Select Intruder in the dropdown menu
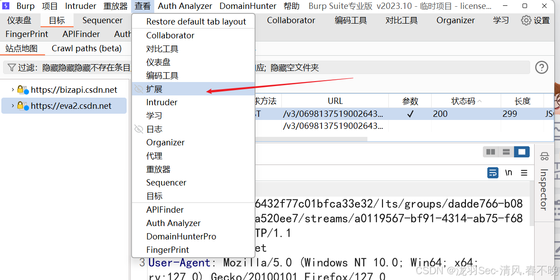The image size is (560, 280). tap(194, 102)
